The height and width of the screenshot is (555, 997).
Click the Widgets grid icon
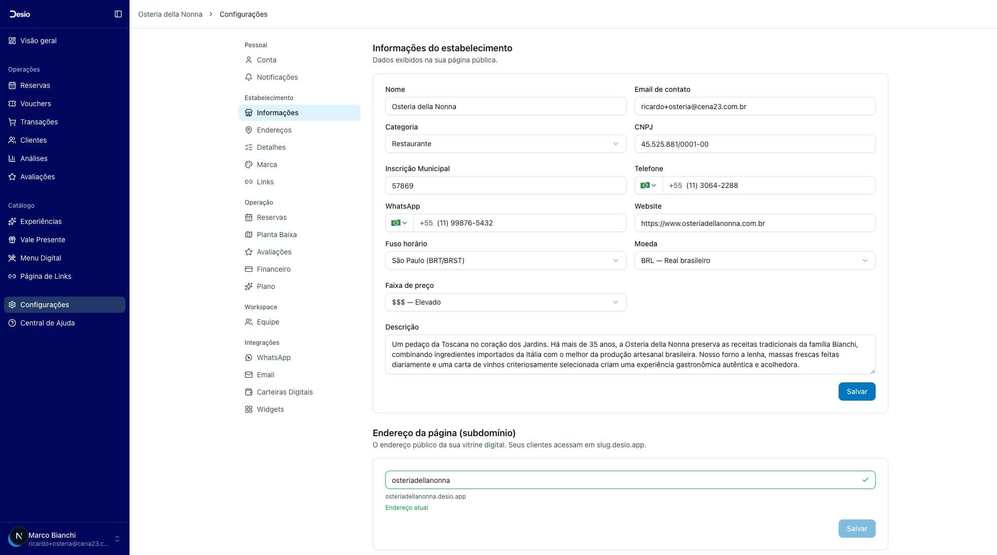coord(249,409)
